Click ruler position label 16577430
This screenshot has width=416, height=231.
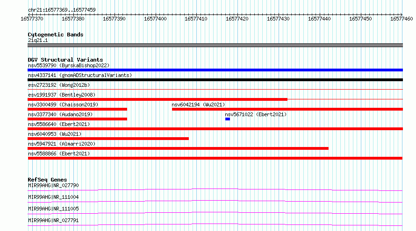[278, 19]
